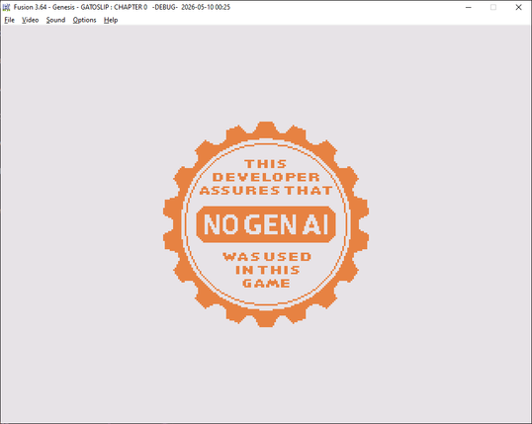Open the Help menu

(x=111, y=20)
